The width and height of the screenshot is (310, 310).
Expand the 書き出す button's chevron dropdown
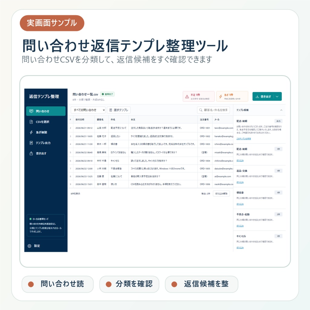277,97
